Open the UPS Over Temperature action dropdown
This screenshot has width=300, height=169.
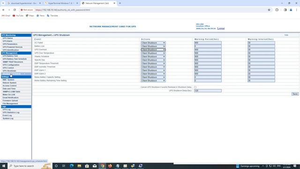153,53
